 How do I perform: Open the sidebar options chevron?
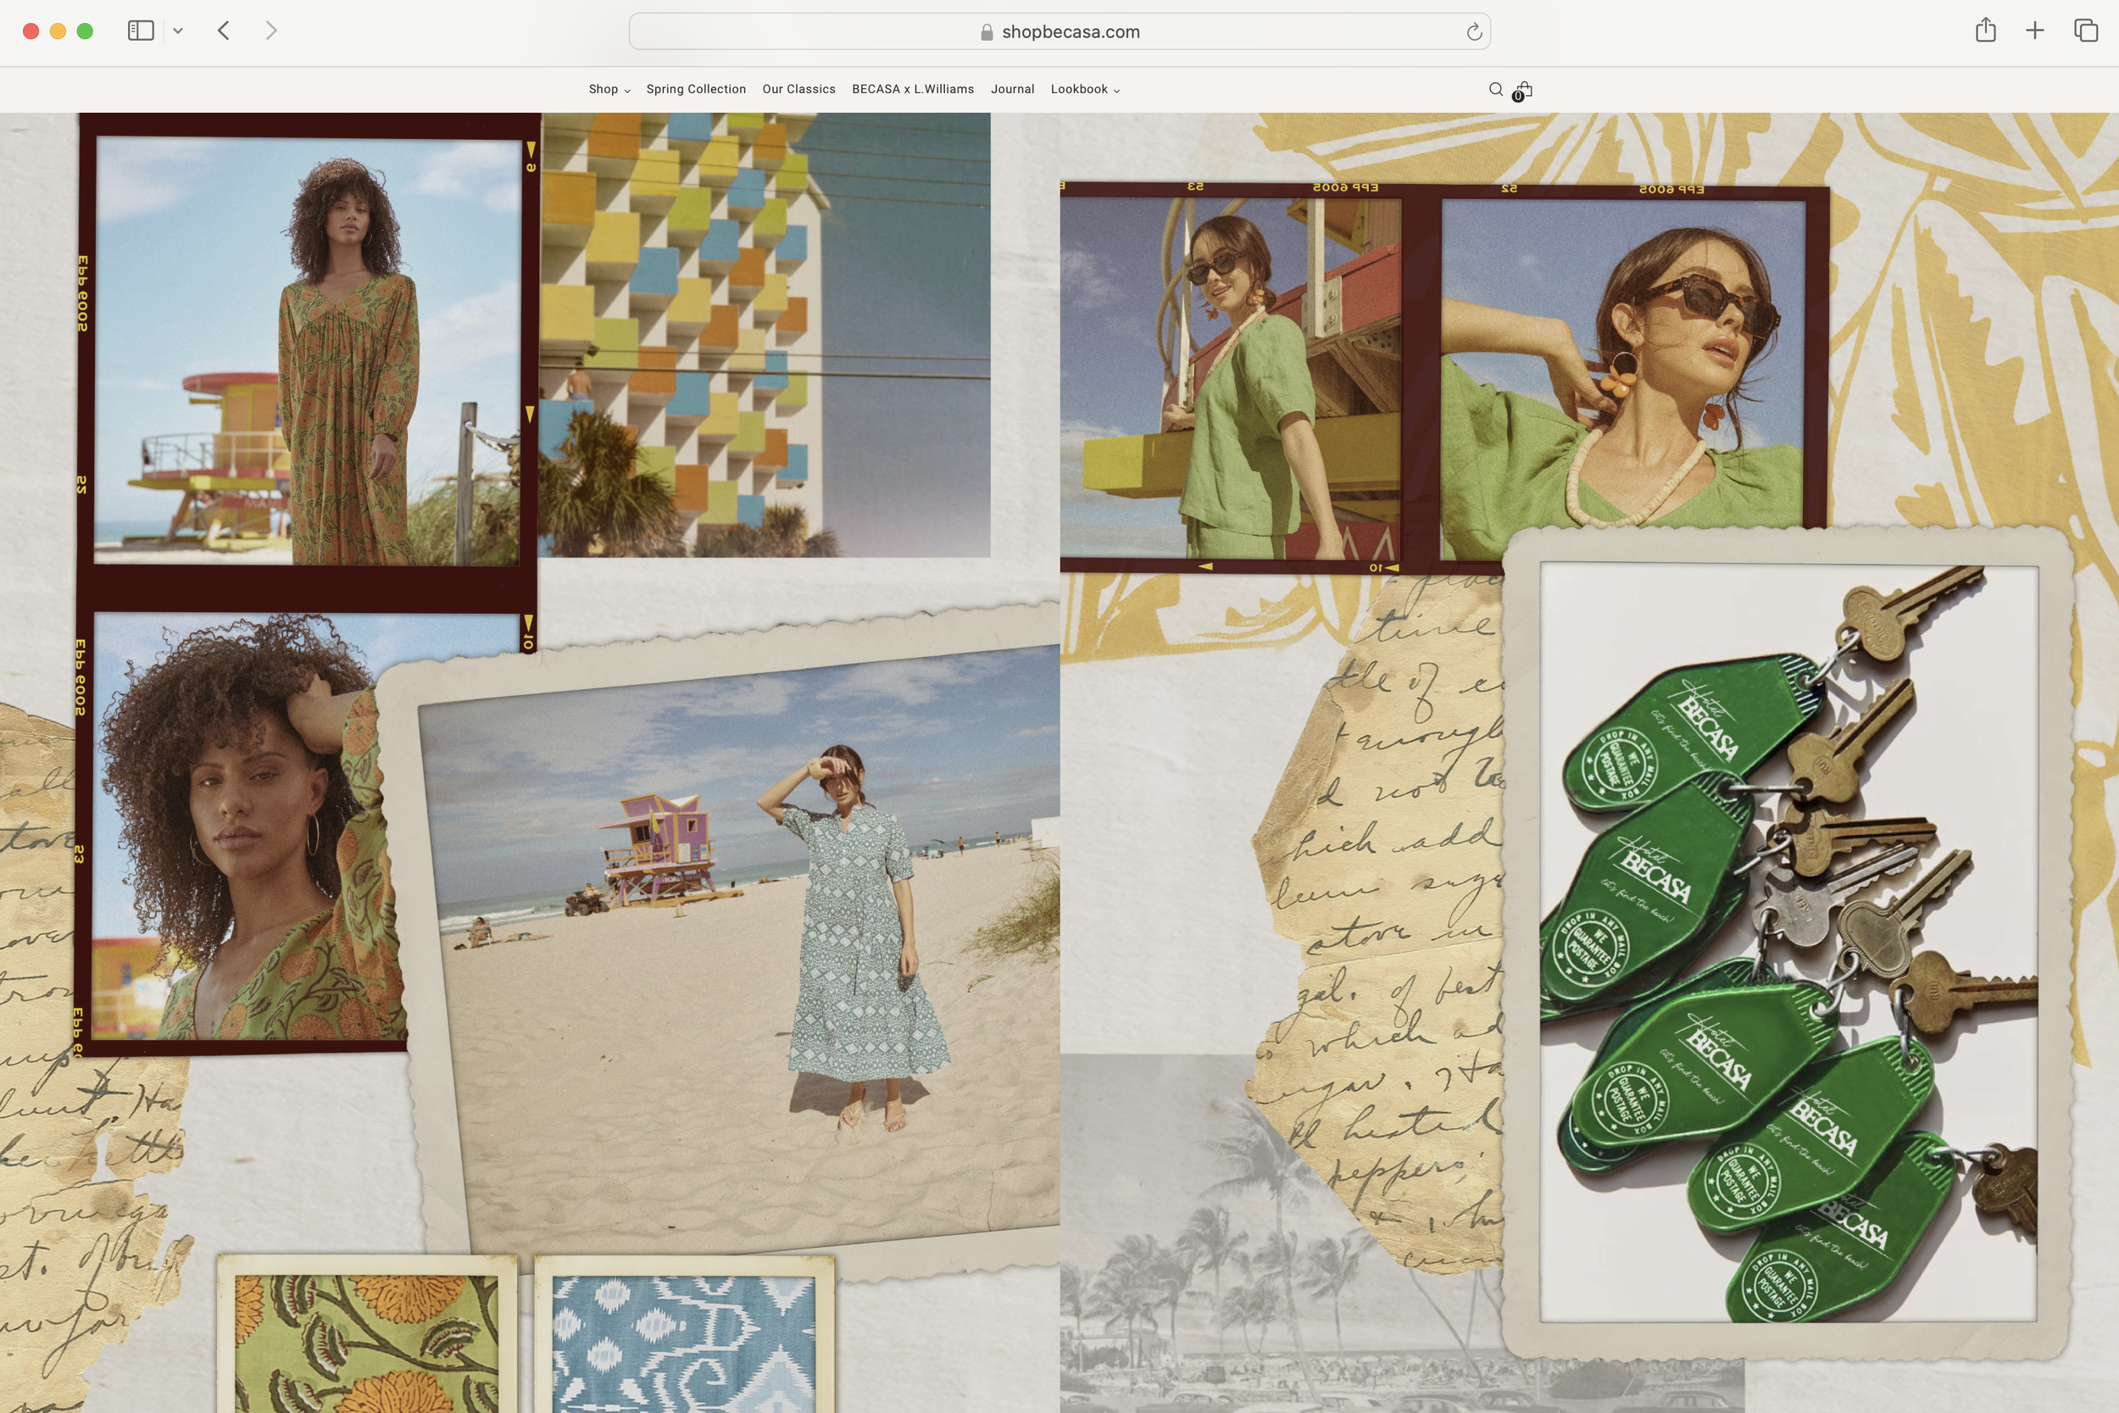pos(177,31)
